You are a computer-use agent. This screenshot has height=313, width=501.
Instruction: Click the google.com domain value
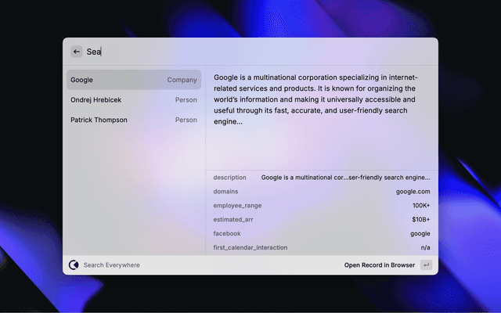(413, 192)
